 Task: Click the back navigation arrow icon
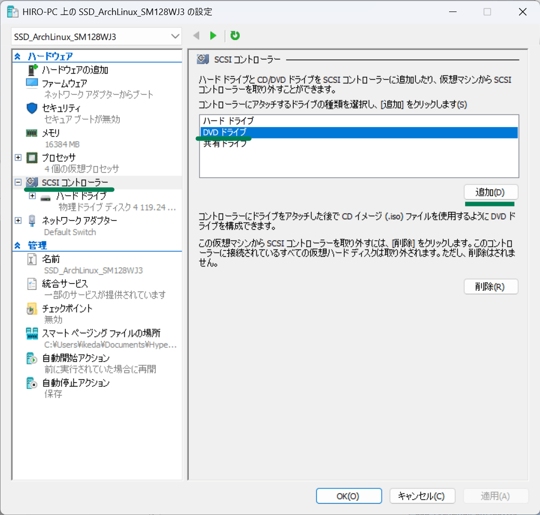tap(196, 35)
